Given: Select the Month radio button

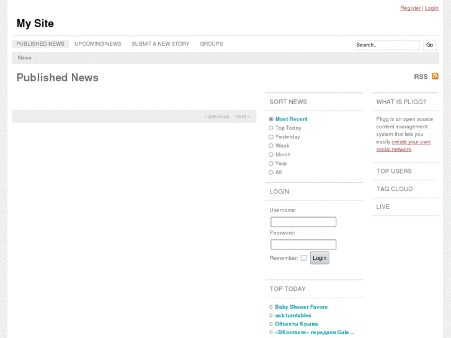Looking at the screenshot, I should [271, 155].
